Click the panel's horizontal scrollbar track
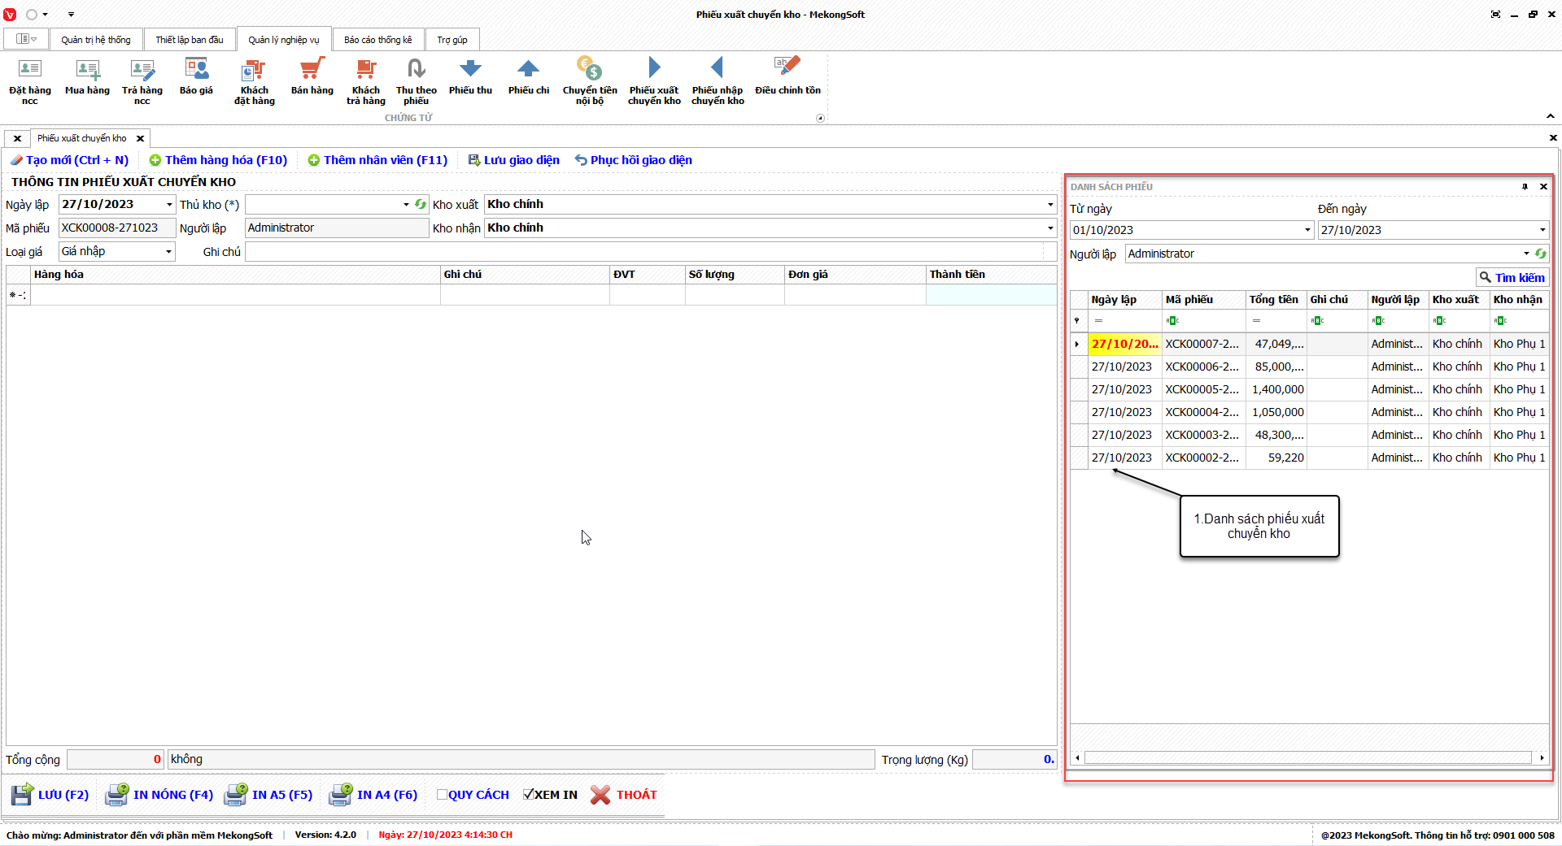The width and height of the screenshot is (1562, 846). point(1308,758)
